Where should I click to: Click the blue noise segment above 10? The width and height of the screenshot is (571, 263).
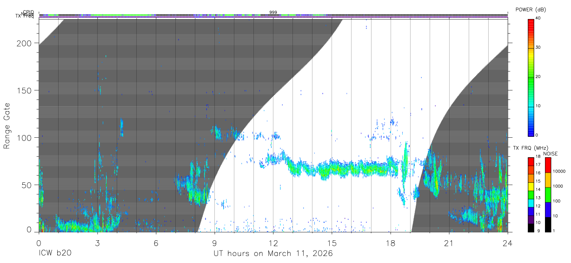click(x=548, y=209)
